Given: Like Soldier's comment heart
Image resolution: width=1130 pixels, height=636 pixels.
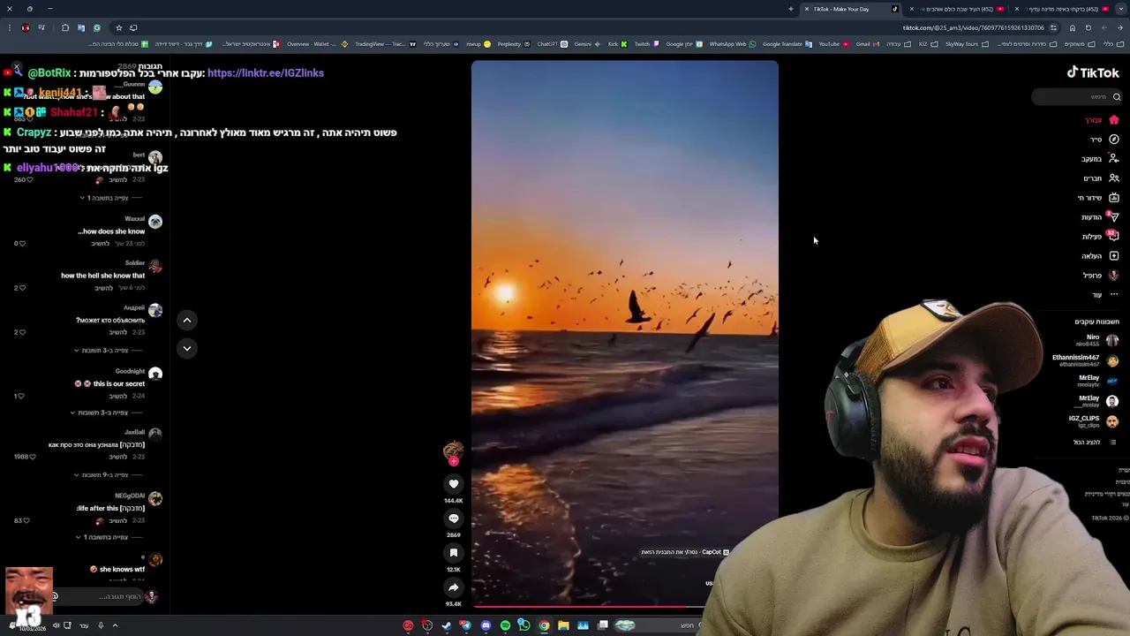Looking at the screenshot, I should pos(22,288).
